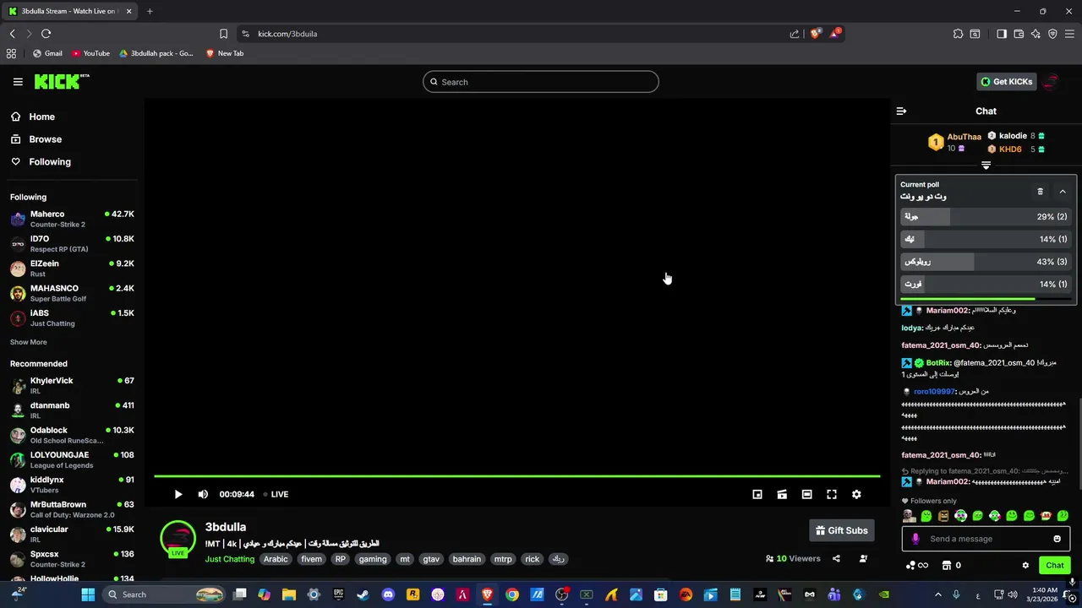Click the Just Chatting category link
1082x608 pixels.
coord(229,559)
